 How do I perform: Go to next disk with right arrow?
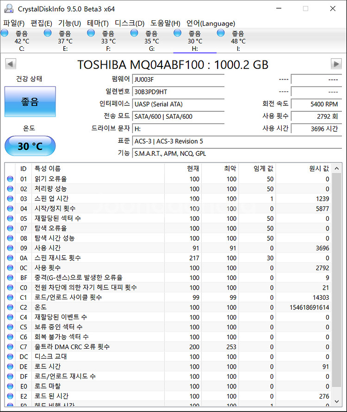pyautogui.click(x=336, y=64)
